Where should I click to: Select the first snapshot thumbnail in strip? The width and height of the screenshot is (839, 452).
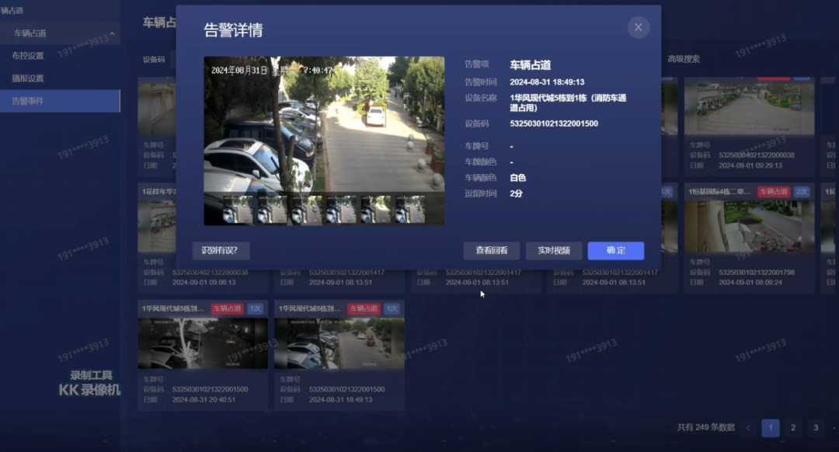point(238,210)
